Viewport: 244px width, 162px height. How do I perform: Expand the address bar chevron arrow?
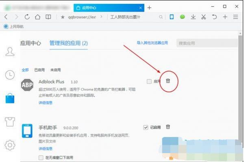coord(101,17)
